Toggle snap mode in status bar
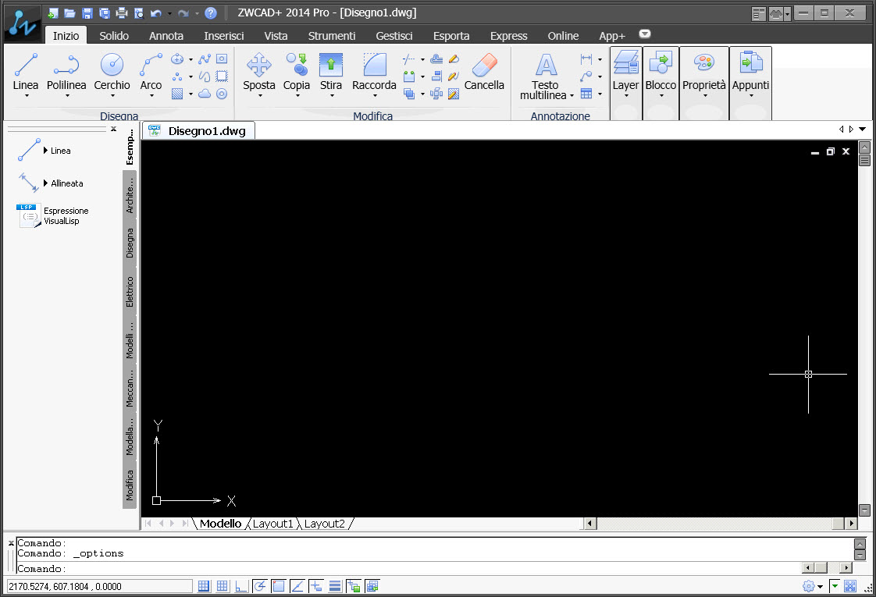 pyautogui.click(x=204, y=586)
